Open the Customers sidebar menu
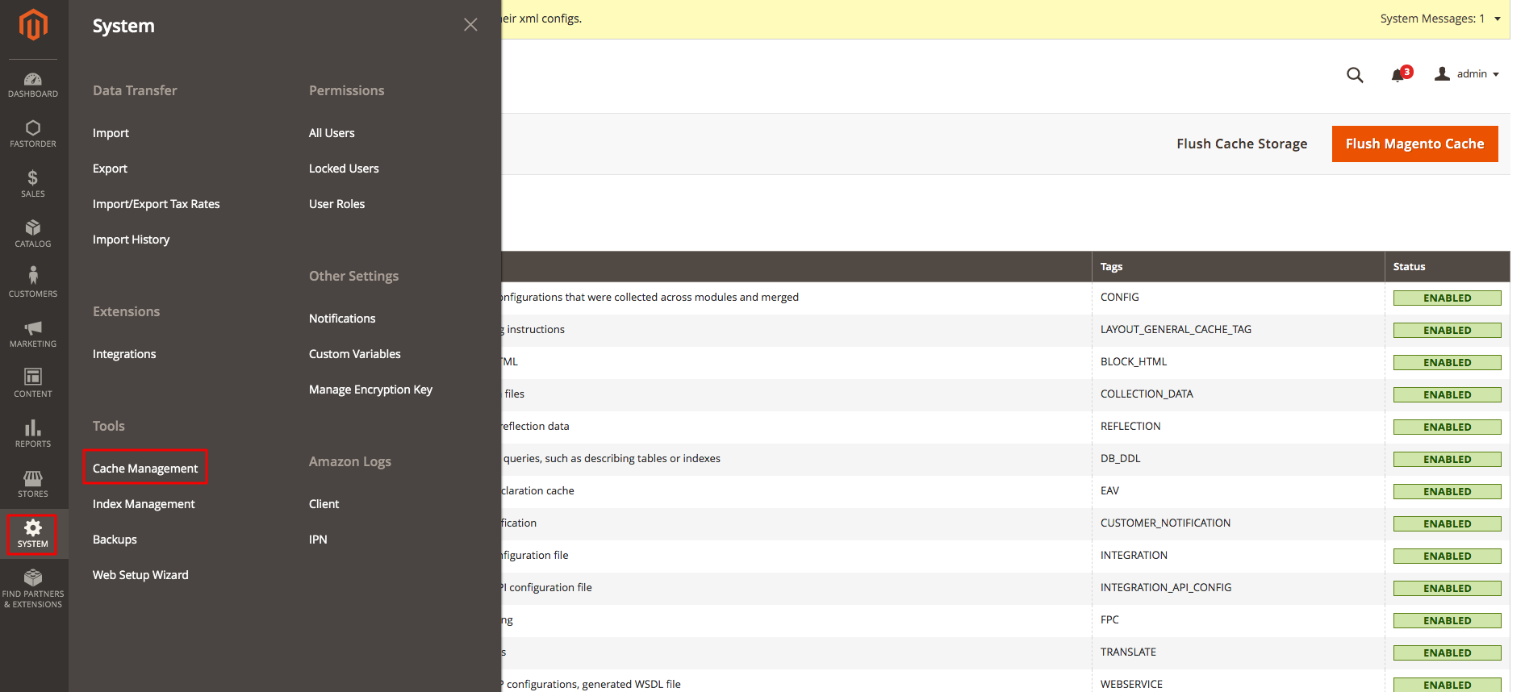Screen dimensions: 1525x692 (33, 283)
